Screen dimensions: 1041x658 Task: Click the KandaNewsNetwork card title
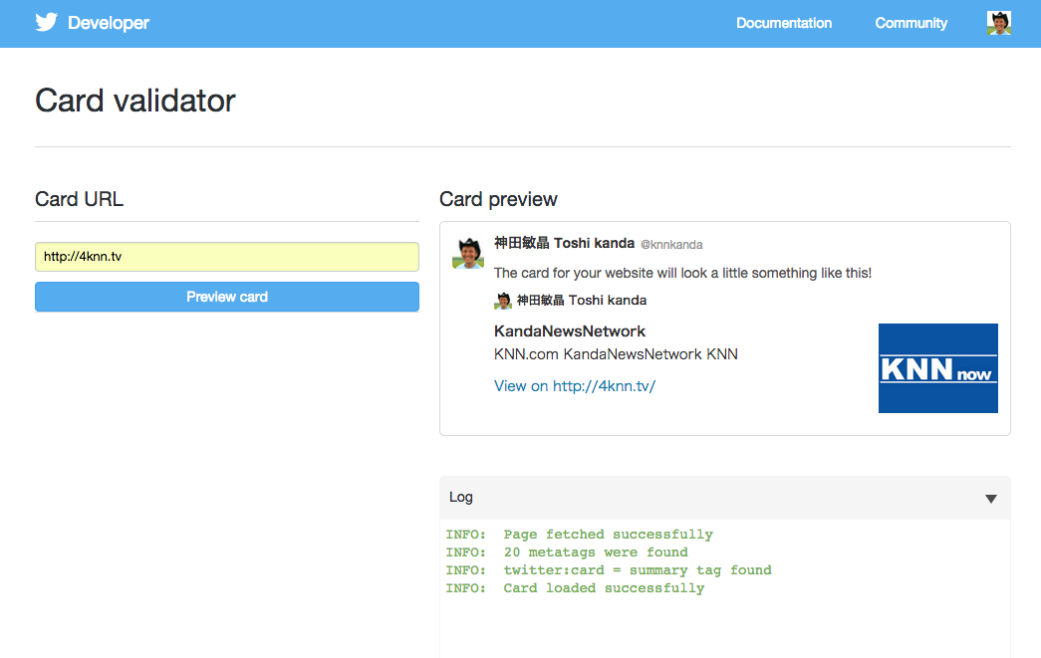[x=570, y=330]
